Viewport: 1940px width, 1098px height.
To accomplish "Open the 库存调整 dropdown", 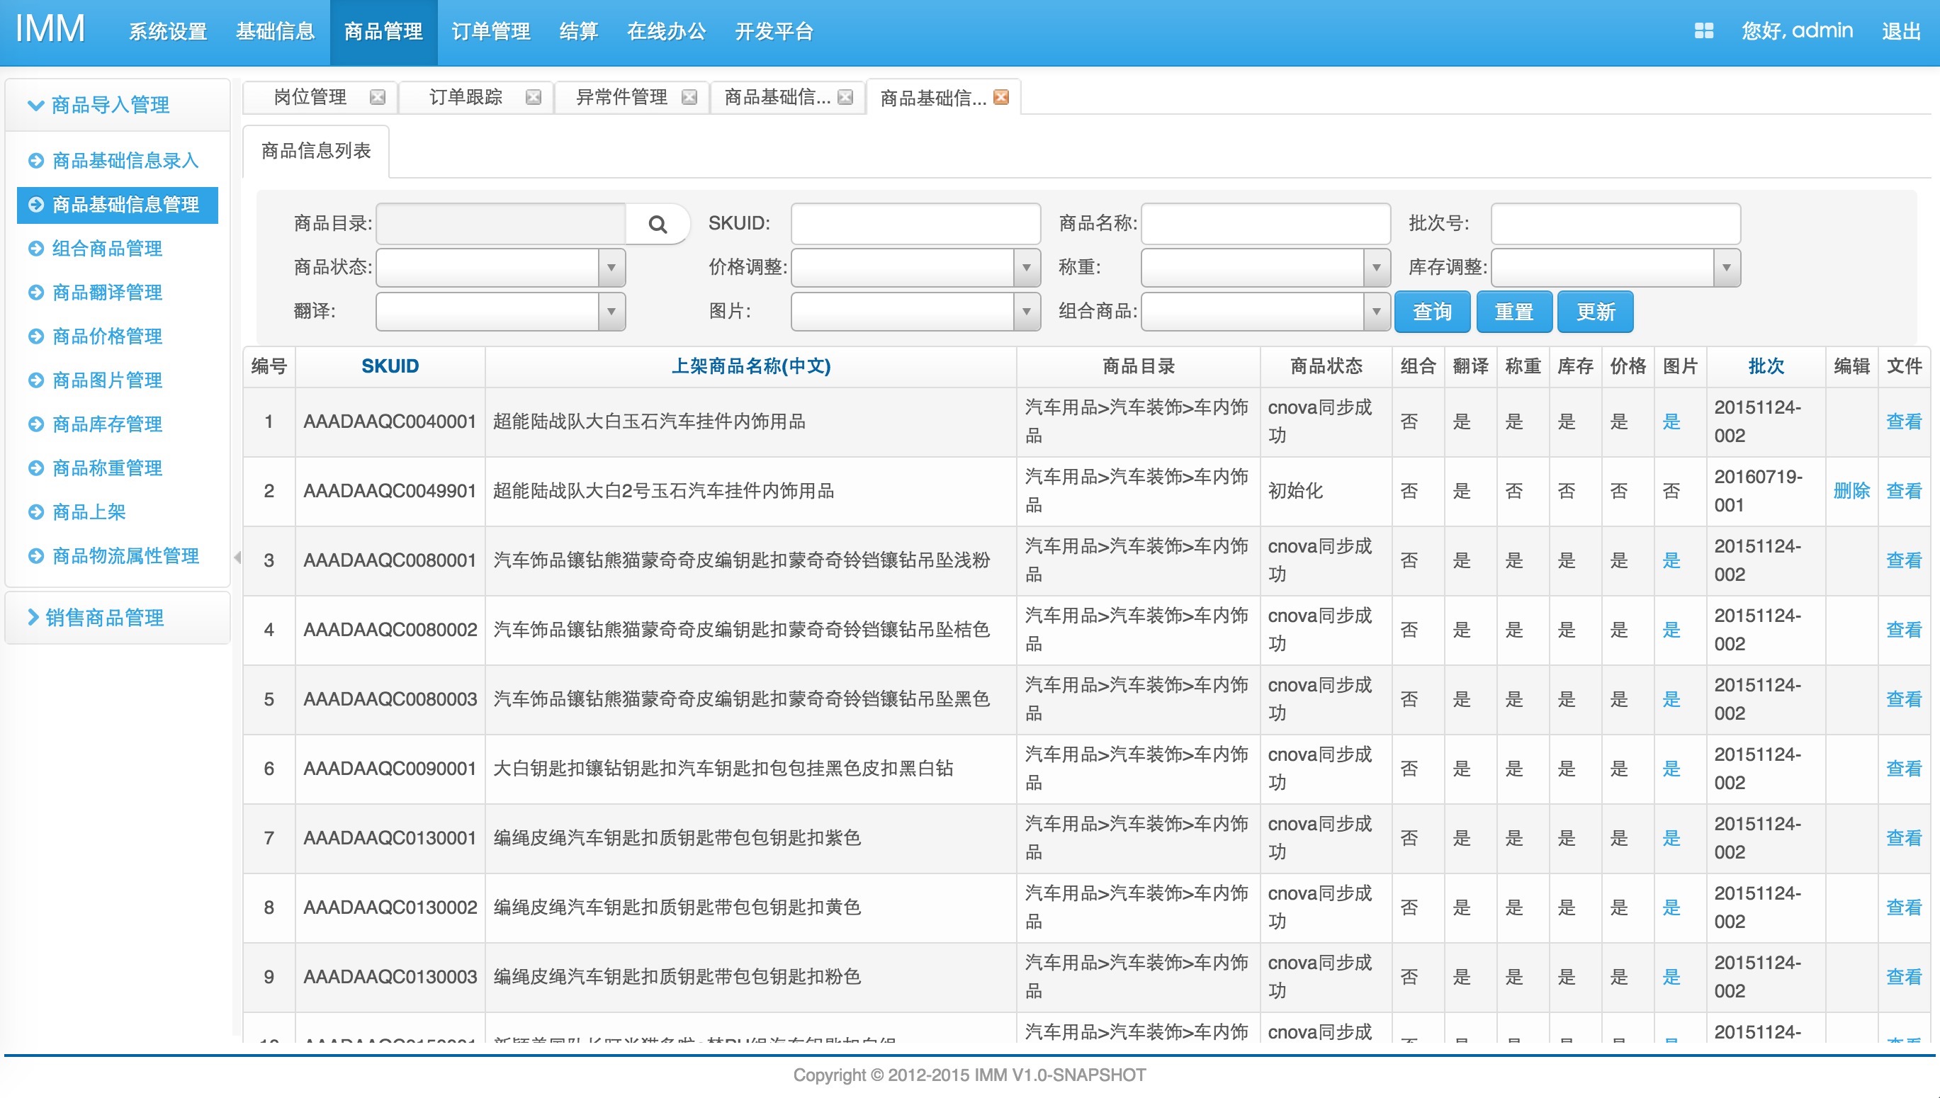I will 1726,268.
